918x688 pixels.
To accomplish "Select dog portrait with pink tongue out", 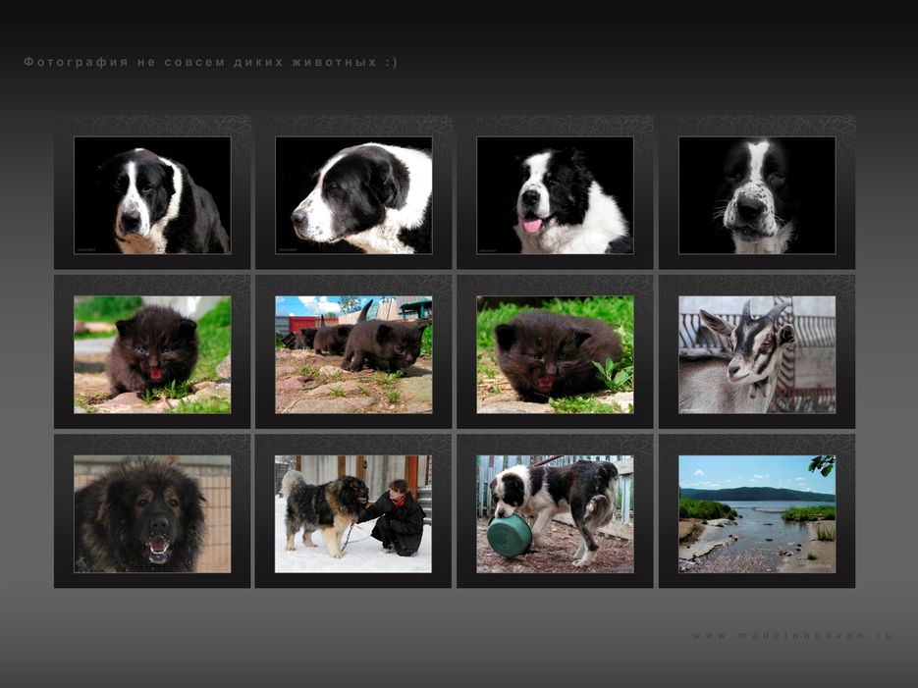I will pos(555,195).
